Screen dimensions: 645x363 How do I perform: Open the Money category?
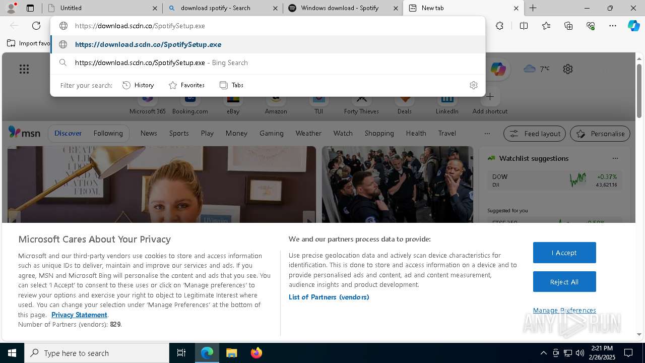236,133
